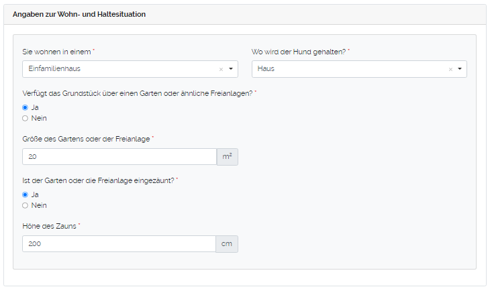
Task: Click the 'Höhe des Zauns' label
Action: pos(50,226)
